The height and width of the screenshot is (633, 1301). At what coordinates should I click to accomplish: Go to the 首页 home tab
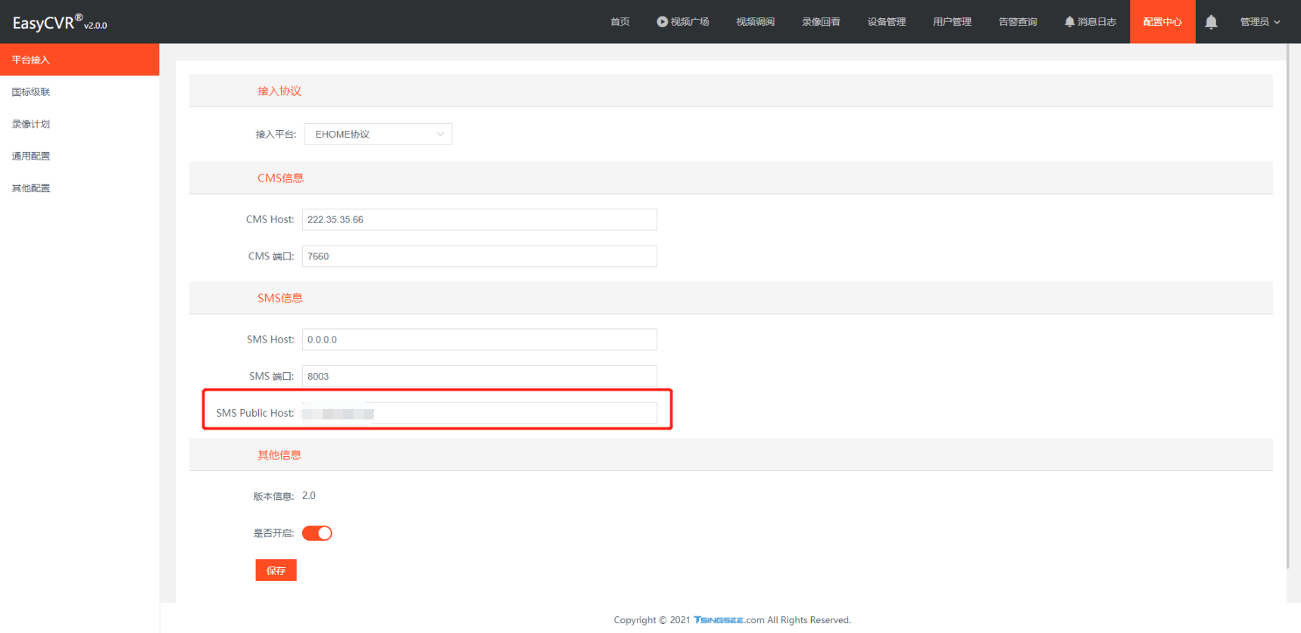pyautogui.click(x=619, y=22)
